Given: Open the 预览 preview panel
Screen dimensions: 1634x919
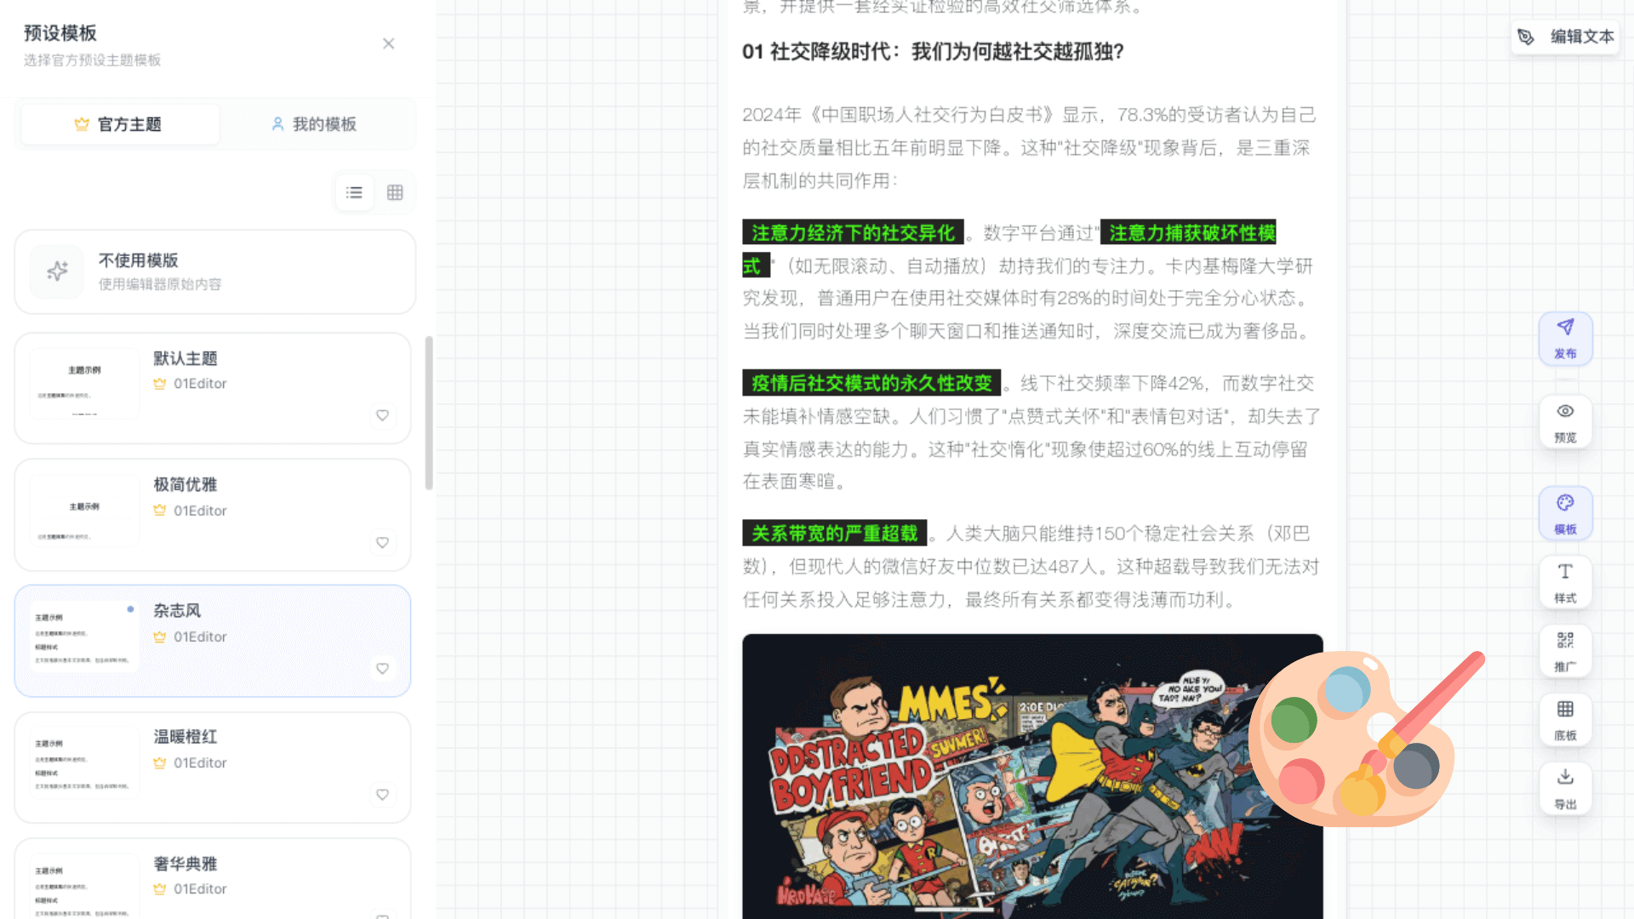Looking at the screenshot, I should (x=1565, y=421).
